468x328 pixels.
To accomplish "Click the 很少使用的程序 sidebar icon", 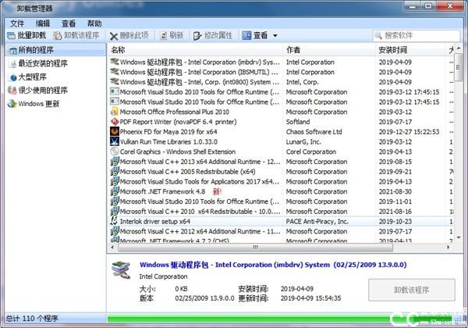I will point(12,91).
